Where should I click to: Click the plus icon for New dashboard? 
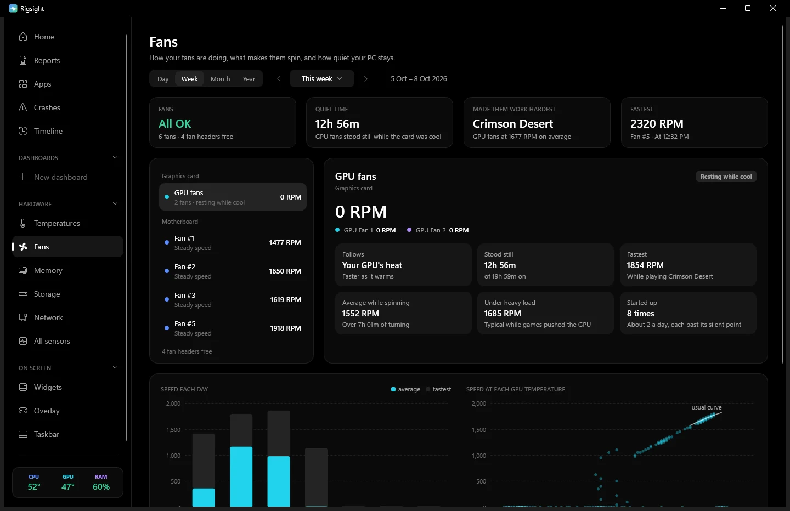coord(23,177)
